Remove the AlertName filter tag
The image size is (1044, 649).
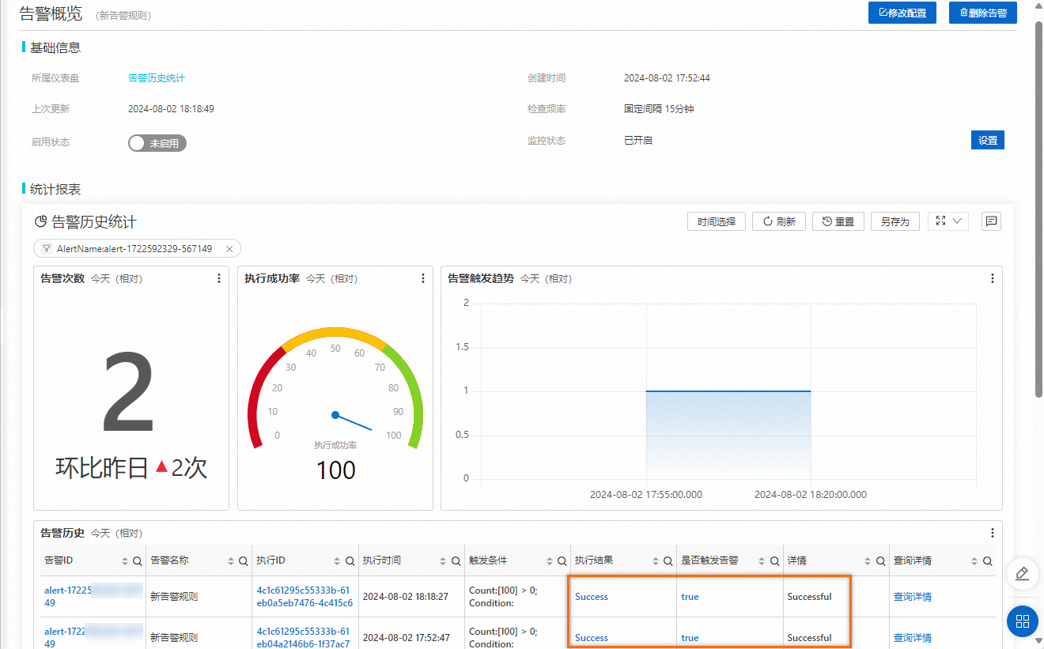pyautogui.click(x=229, y=248)
